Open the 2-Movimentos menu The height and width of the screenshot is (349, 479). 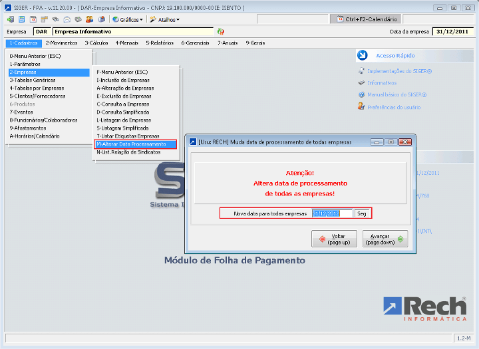(61, 43)
